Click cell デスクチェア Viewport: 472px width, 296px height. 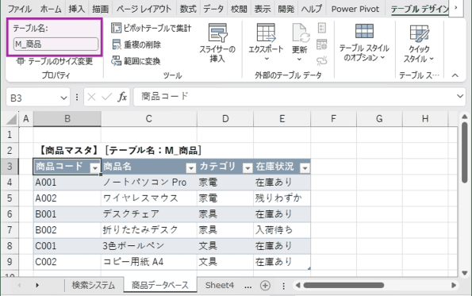149,214
